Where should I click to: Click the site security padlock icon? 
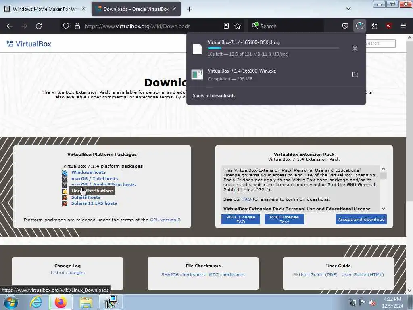77,26
